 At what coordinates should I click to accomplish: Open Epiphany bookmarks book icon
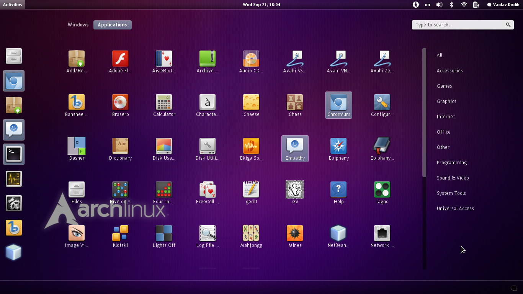pos(382,149)
